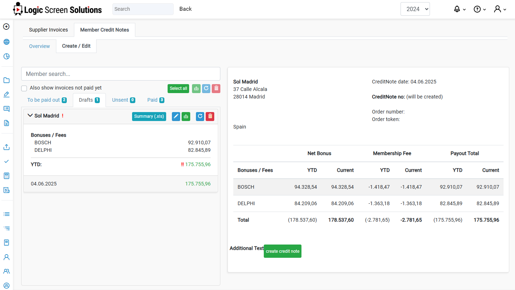The height and width of the screenshot is (290, 515).
Task: Click the upload tray icon in the sidebar
Action: (x=6, y=147)
